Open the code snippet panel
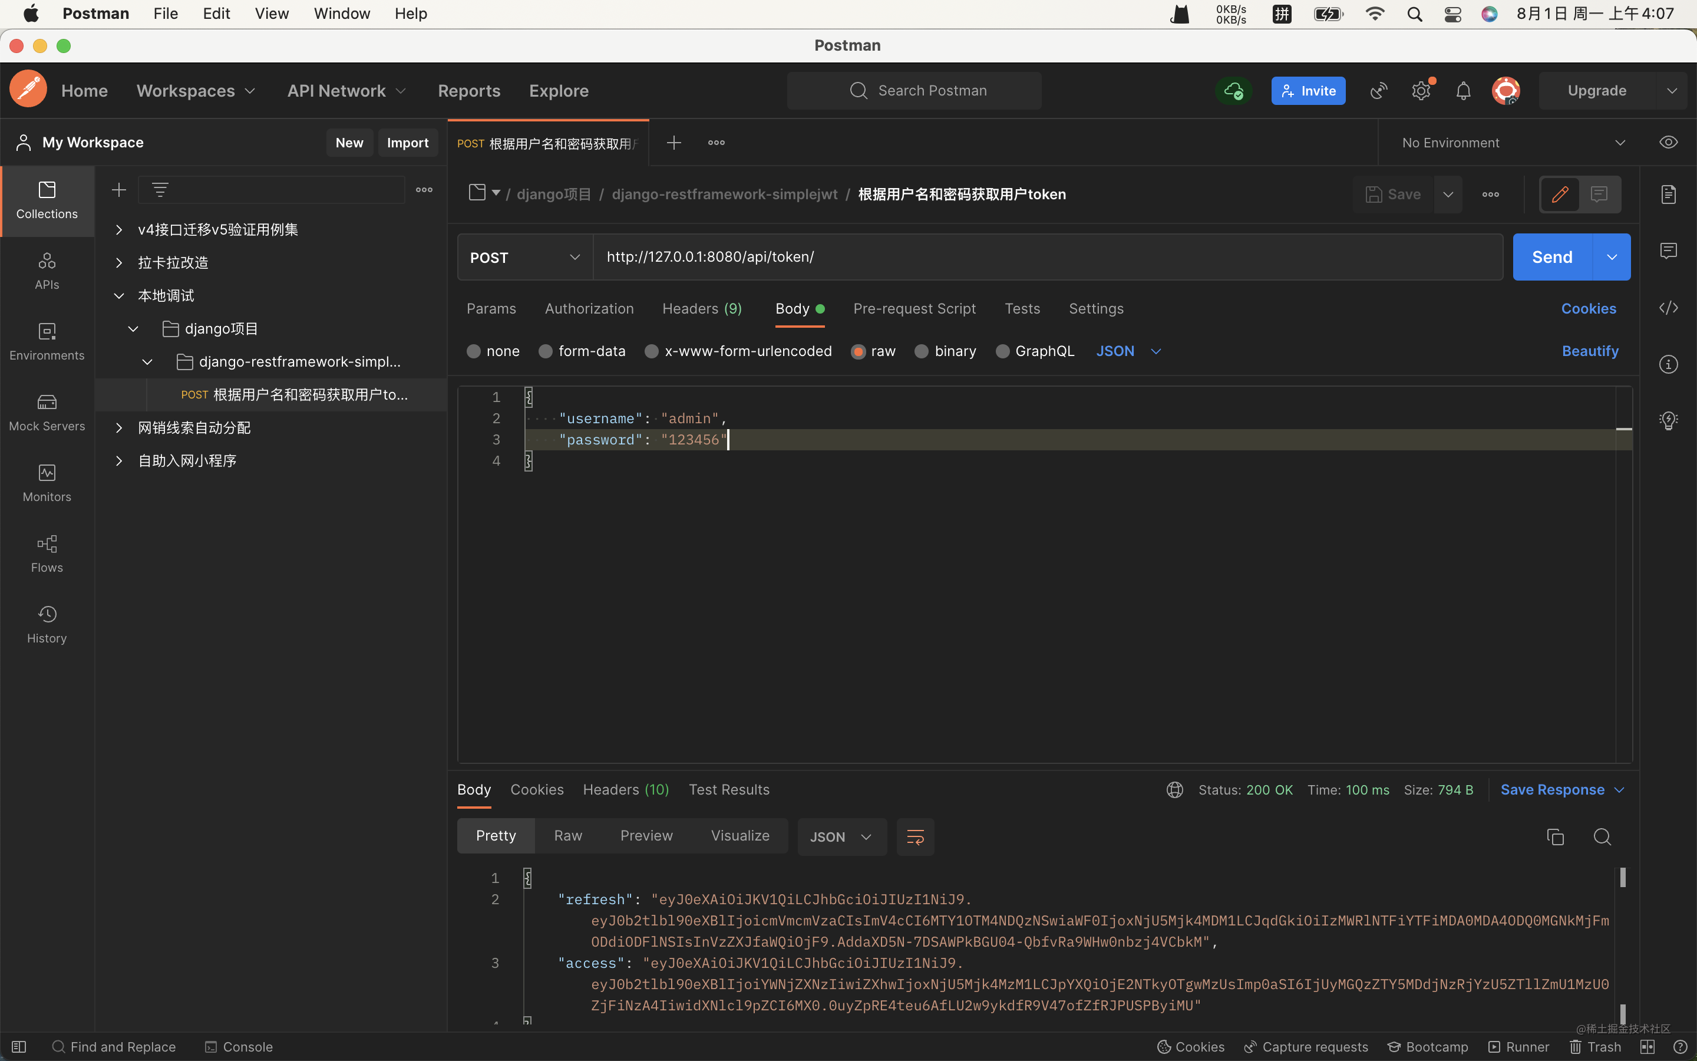The image size is (1697, 1061). (x=1669, y=307)
